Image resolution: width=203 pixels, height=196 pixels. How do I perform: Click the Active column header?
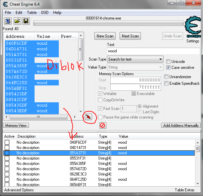pos(9,136)
